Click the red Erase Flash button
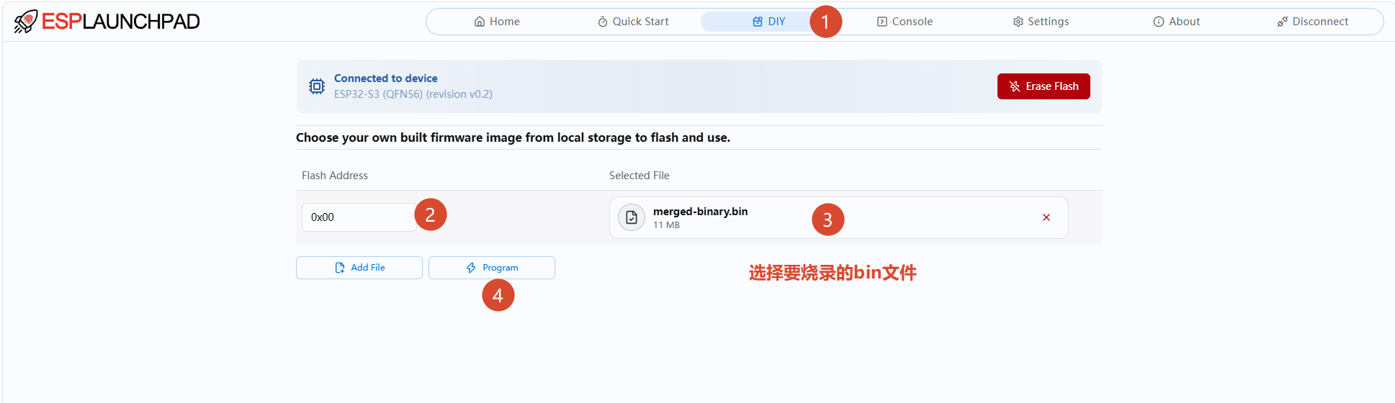Viewport: 1395px width, 403px height. [1044, 86]
